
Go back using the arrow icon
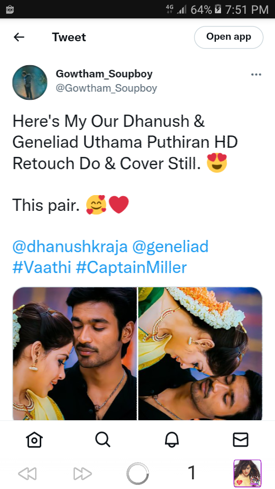tap(19, 37)
